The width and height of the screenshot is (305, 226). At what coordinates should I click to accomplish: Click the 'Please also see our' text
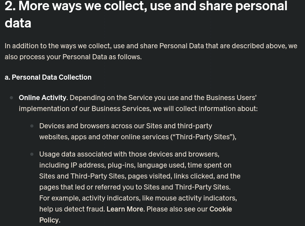pyautogui.click(x=177, y=209)
